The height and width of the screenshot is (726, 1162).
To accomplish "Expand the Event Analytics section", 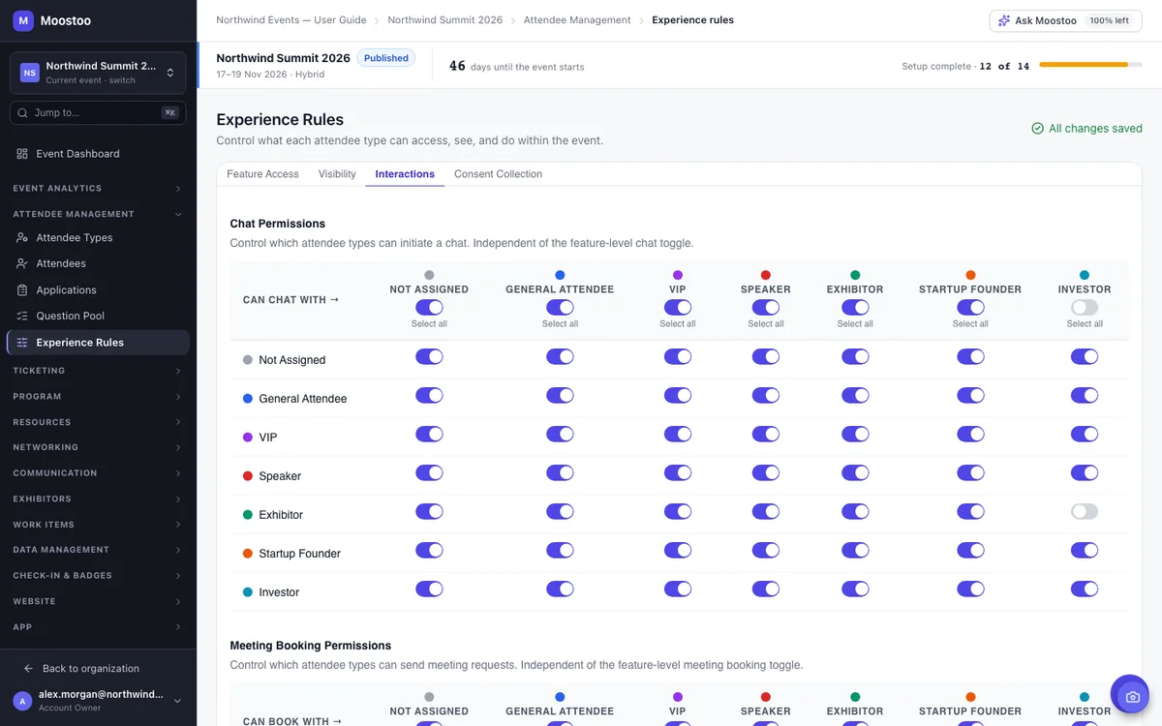I will click(98, 188).
